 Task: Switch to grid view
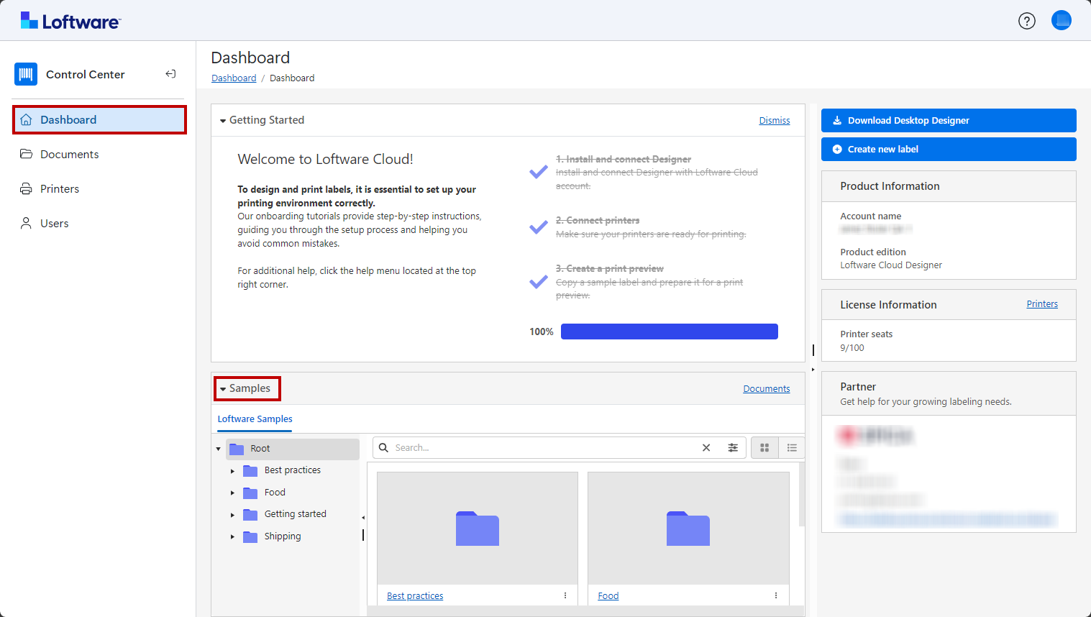pyautogui.click(x=764, y=448)
